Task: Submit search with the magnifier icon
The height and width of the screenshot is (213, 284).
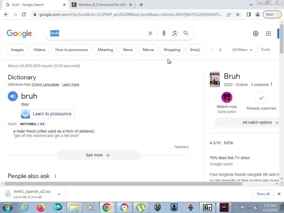Action: (186, 33)
